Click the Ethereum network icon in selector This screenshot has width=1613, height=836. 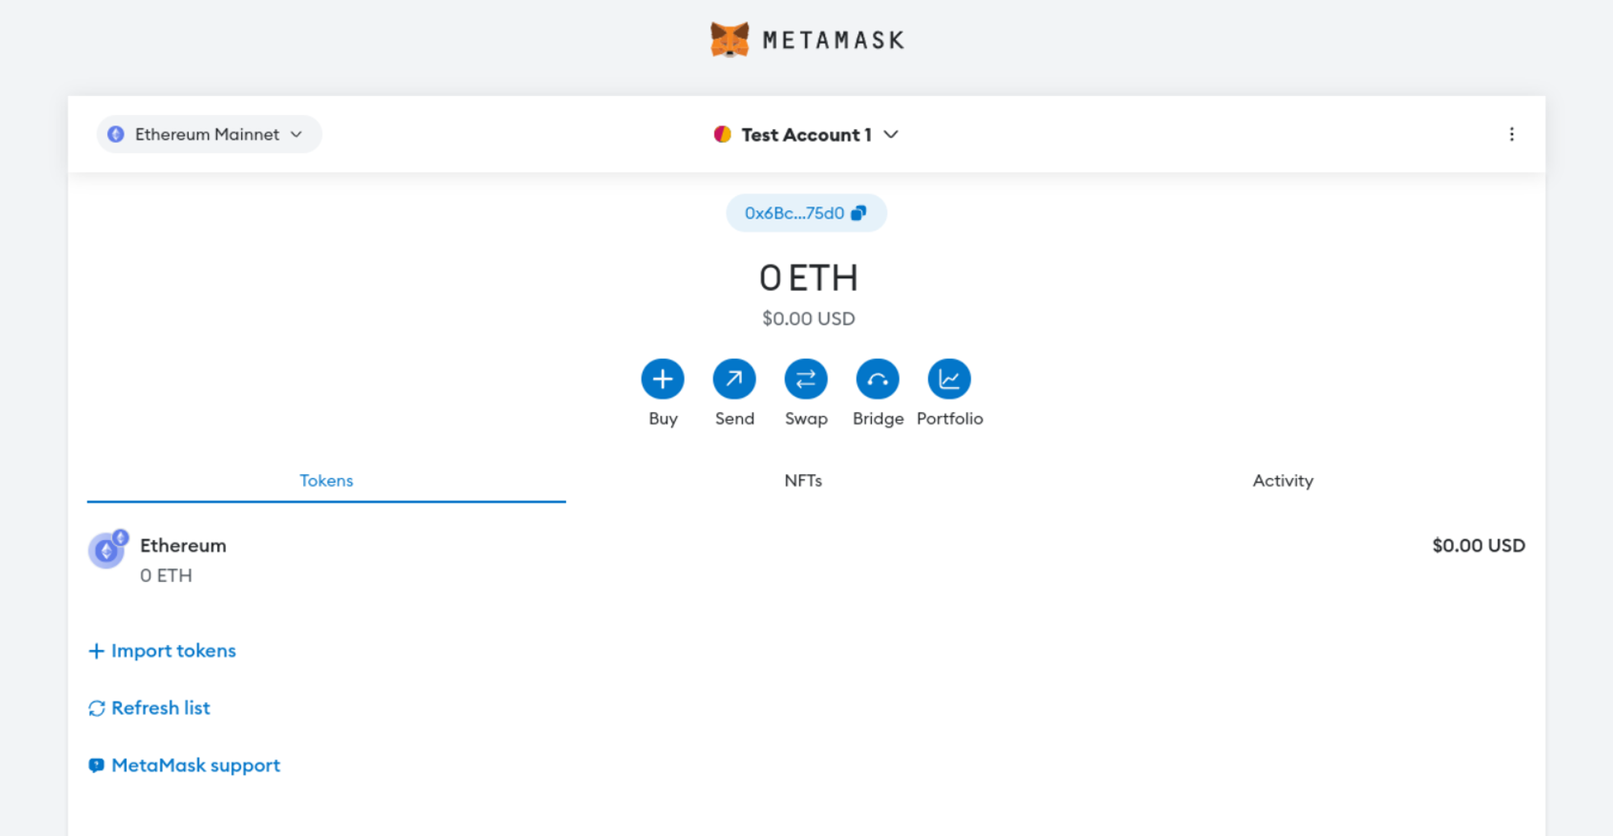point(116,134)
